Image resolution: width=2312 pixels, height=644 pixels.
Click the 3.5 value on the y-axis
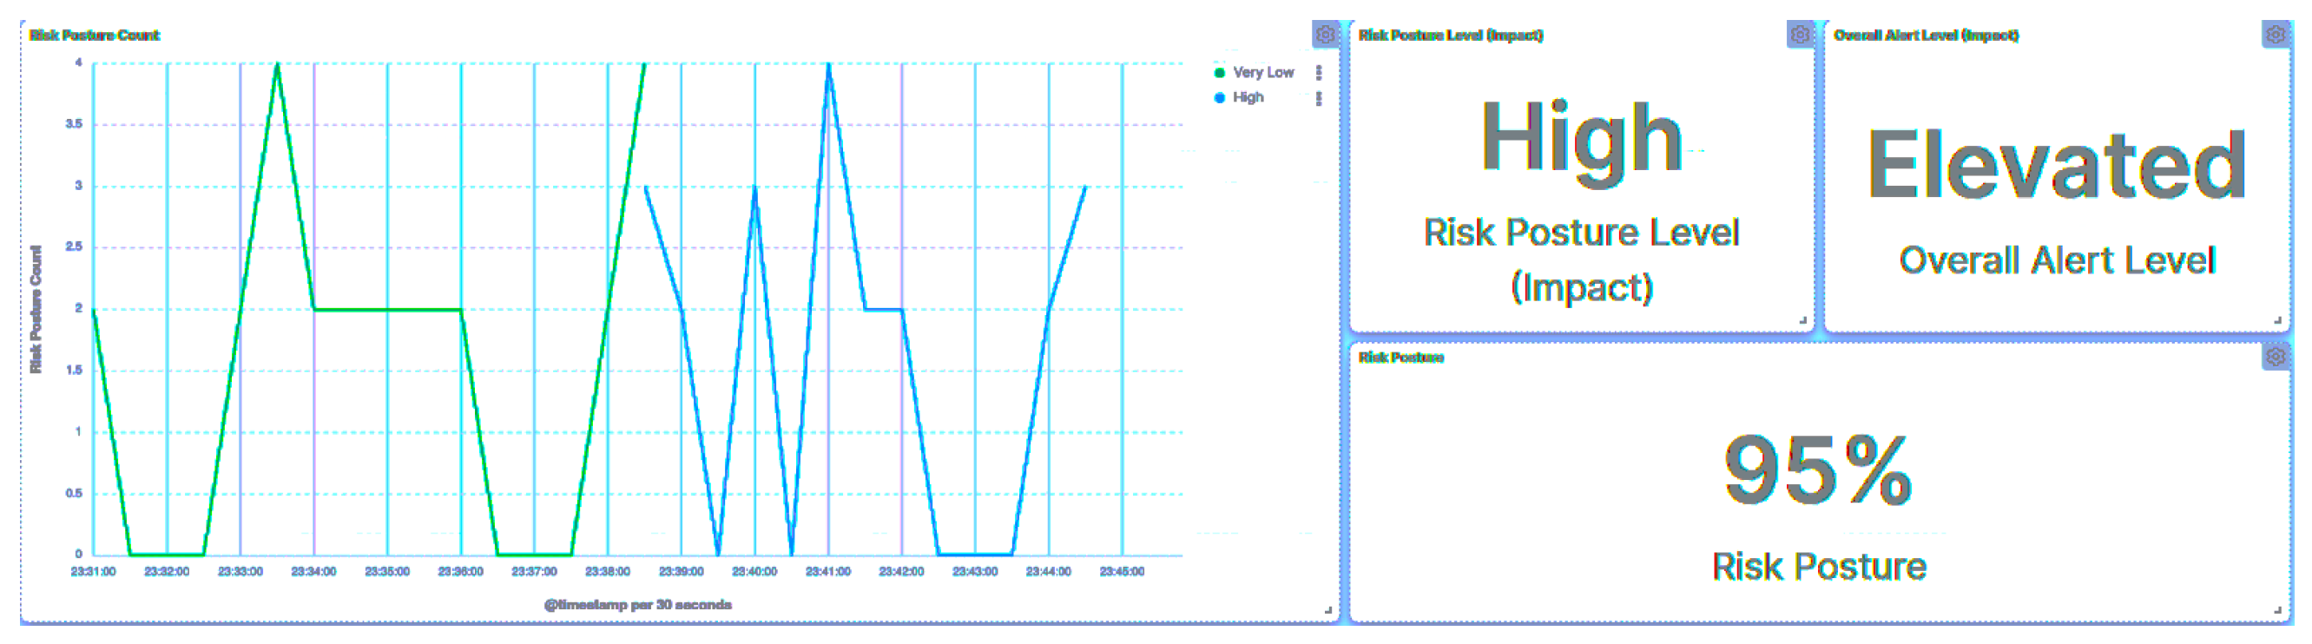(x=74, y=124)
